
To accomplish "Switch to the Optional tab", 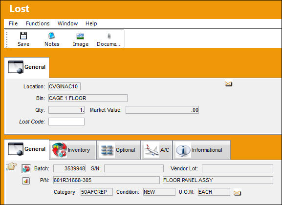I will click(119, 150).
